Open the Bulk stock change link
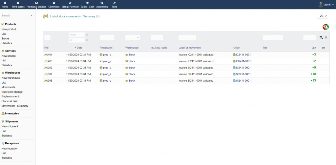 point(12,92)
